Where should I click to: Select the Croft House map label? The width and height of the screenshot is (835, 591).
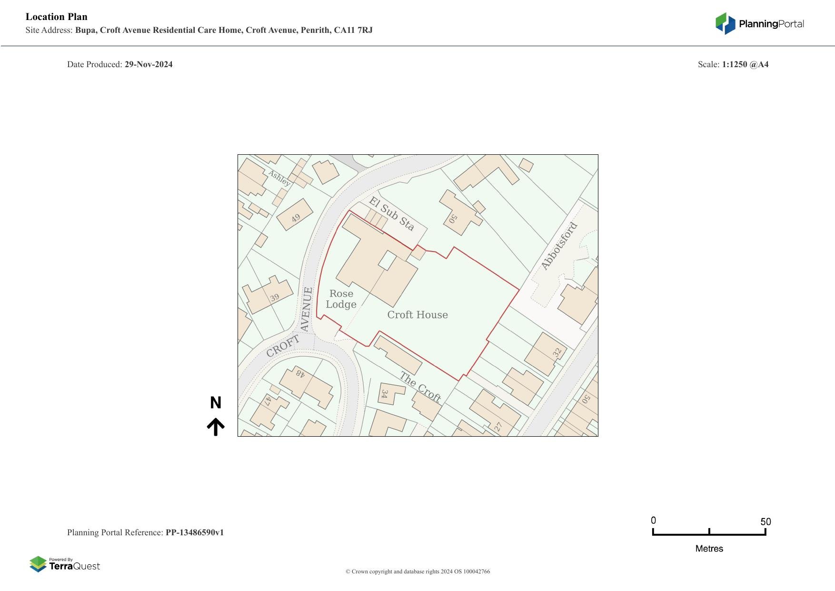tap(417, 315)
